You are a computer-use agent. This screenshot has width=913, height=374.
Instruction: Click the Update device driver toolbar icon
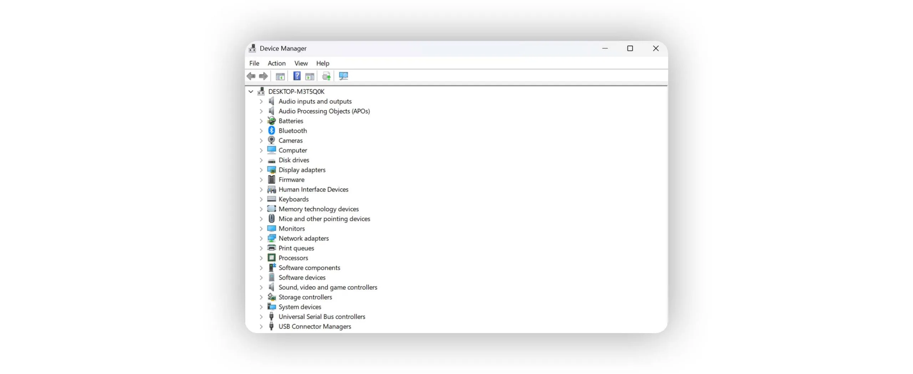pos(326,76)
